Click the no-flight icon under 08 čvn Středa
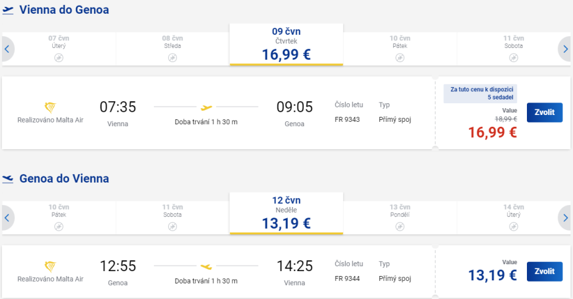This screenshot has height=299, width=573. 173,58
